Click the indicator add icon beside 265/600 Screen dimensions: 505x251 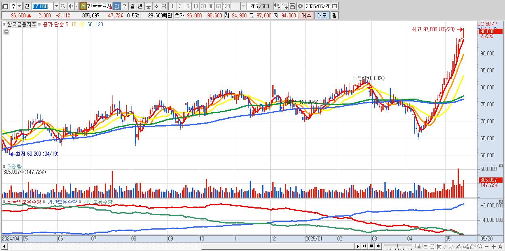pos(277,6)
